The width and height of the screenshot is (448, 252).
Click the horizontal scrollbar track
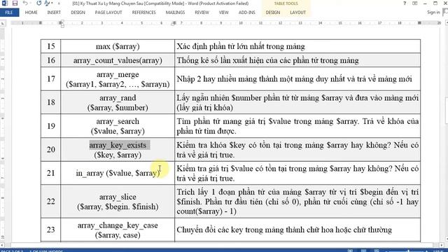pyautogui.click(x=222, y=245)
